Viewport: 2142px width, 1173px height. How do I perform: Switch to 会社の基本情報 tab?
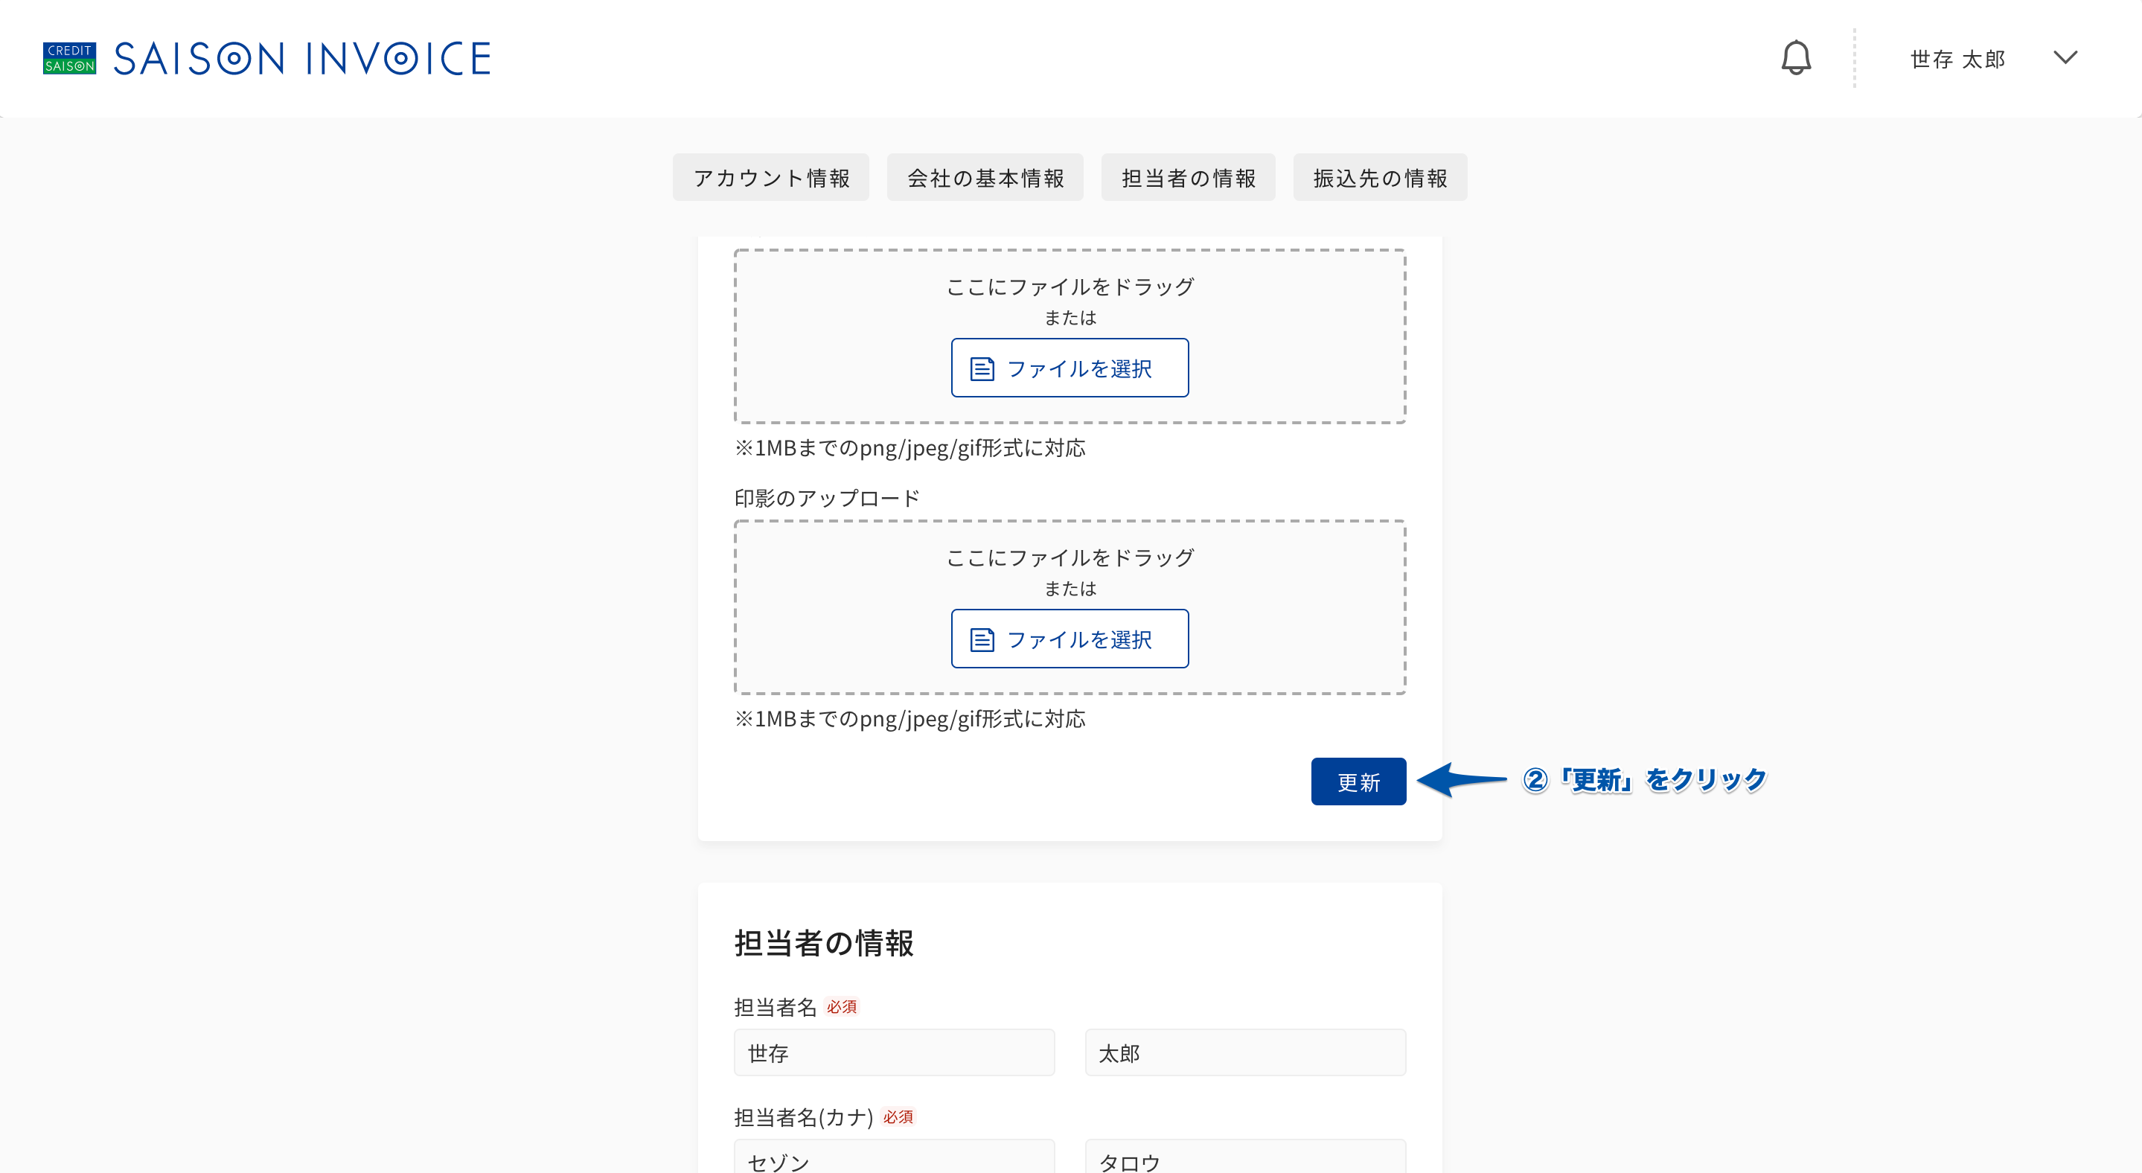coord(985,177)
